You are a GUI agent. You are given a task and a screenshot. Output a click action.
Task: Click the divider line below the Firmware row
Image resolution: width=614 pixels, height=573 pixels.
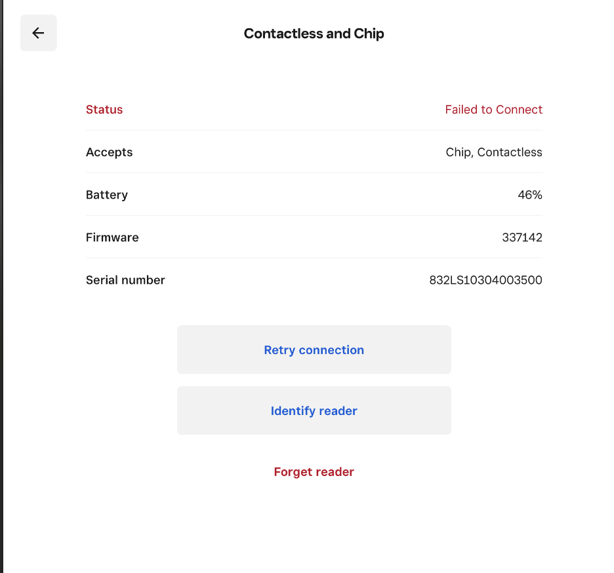pyautogui.click(x=314, y=258)
